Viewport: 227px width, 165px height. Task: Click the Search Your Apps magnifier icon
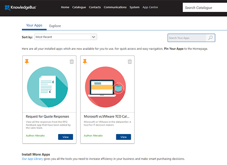tap(210, 38)
